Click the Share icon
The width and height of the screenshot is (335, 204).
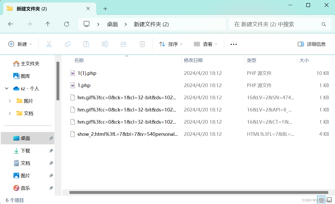[124, 44]
